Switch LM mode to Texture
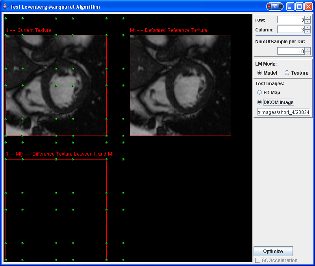 coord(287,73)
